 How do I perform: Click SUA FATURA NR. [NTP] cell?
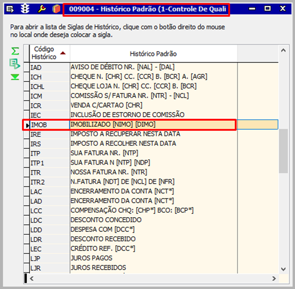point(153,153)
